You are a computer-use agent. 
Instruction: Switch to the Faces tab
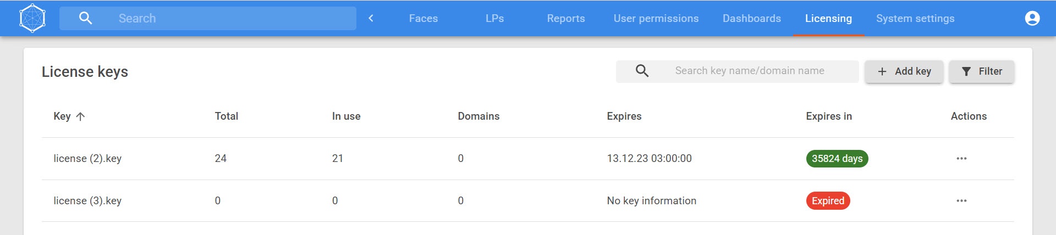tap(424, 18)
